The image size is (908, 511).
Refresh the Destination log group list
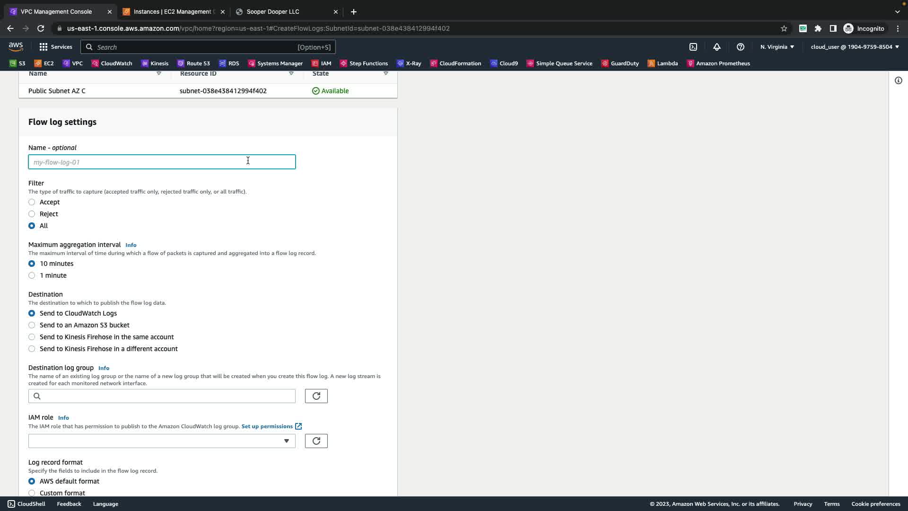point(316,396)
